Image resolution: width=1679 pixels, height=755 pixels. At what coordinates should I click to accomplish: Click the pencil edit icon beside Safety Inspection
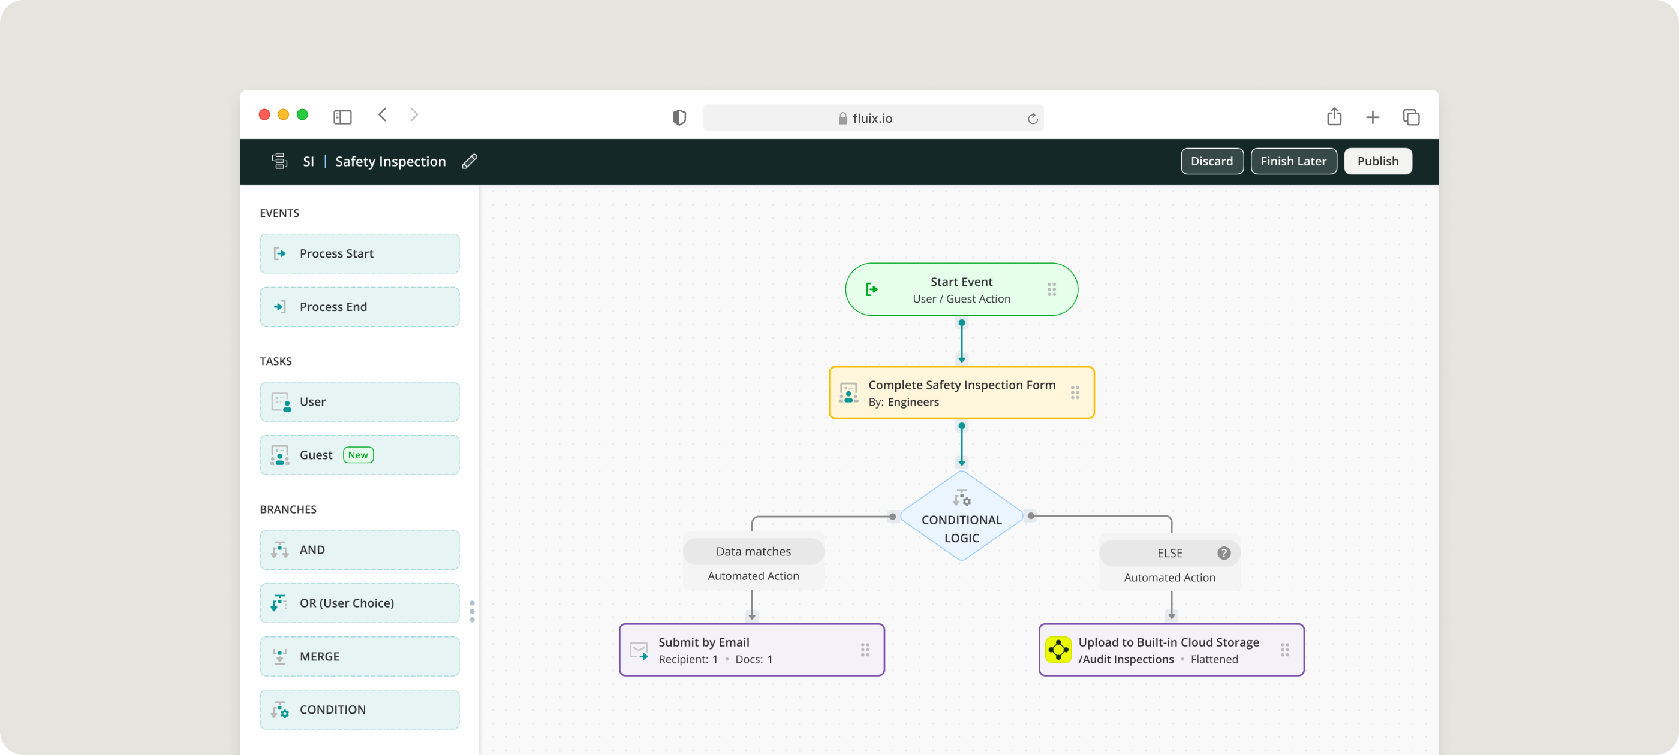(x=470, y=161)
